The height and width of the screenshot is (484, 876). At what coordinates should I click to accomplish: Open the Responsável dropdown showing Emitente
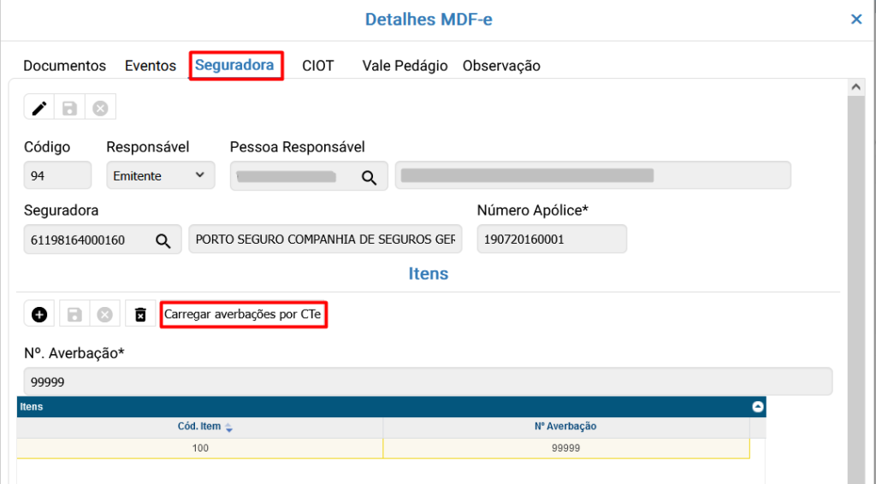click(160, 175)
